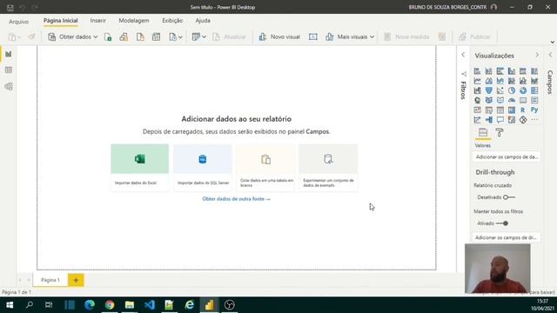Select the donut chart visual
The width and height of the screenshot is (557, 313).
[523, 90]
